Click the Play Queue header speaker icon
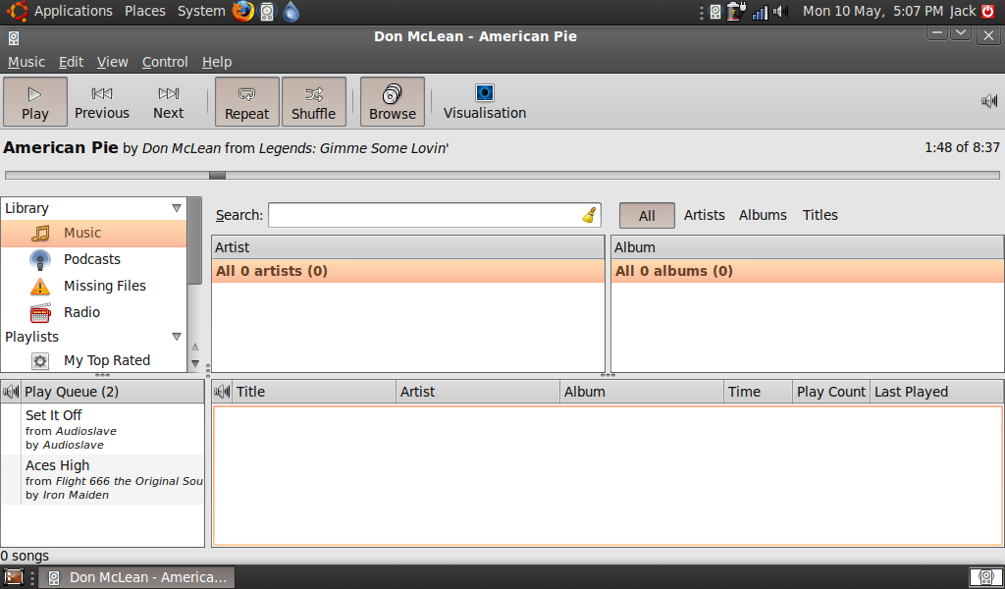The image size is (1005, 589). (11, 392)
